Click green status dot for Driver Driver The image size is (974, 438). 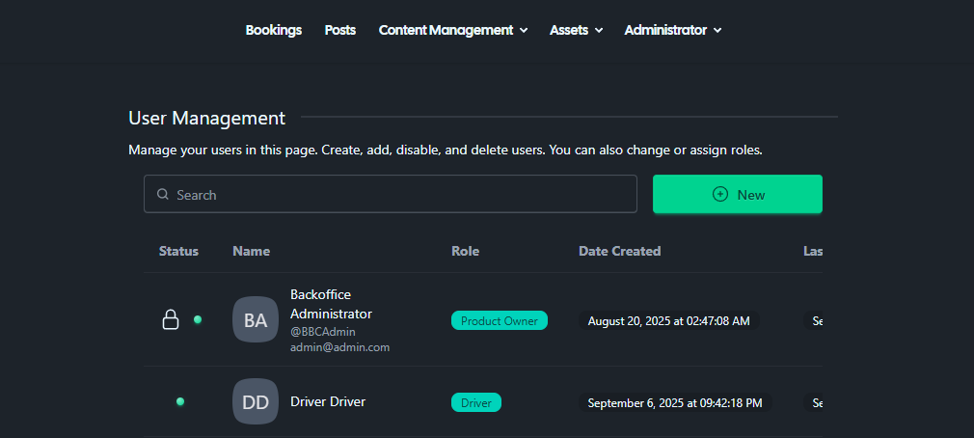180,401
